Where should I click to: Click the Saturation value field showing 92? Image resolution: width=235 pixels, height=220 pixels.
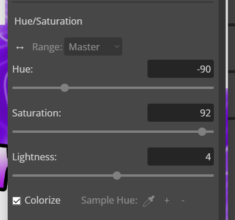pos(180,113)
